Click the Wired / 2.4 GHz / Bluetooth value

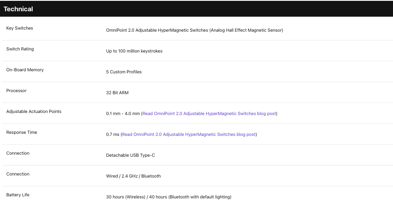point(134,176)
